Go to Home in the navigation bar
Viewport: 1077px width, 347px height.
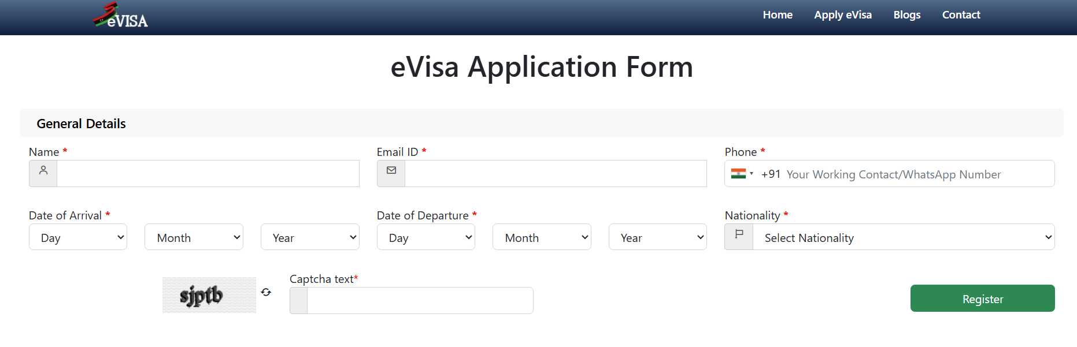778,15
